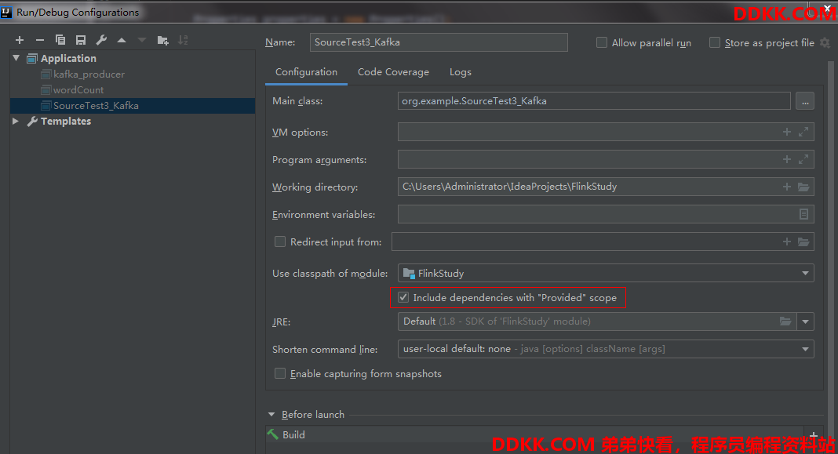This screenshot has width=838, height=454.
Task: Click the Build hammer icon
Action: pyautogui.click(x=273, y=434)
